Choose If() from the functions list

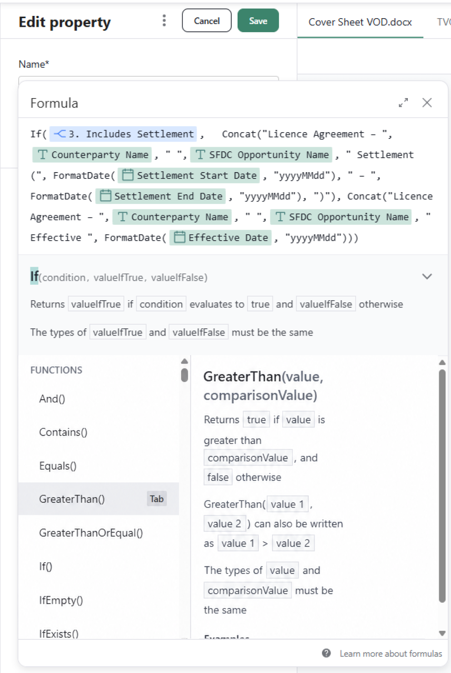pyautogui.click(x=99, y=566)
